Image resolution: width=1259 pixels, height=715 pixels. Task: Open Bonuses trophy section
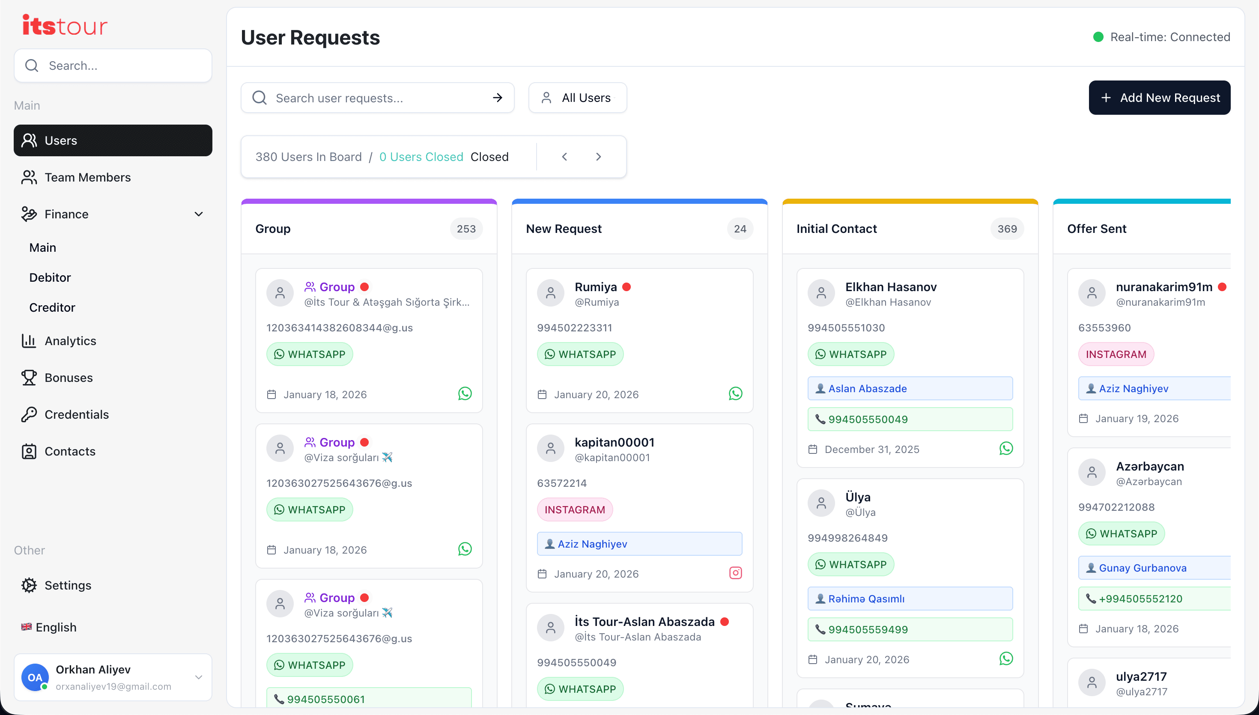(68, 378)
